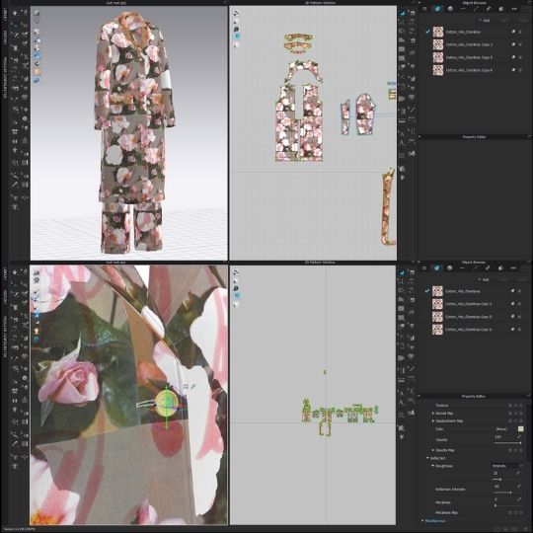Open Scene list icon in lower Object Browser
This screenshot has width=533, height=533.
[x=424, y=268]
